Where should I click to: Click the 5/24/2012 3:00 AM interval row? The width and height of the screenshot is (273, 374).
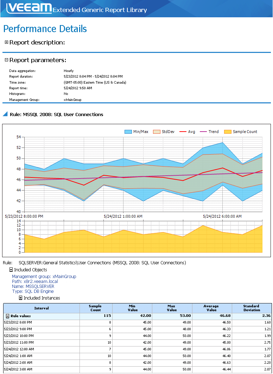(137, 369)
